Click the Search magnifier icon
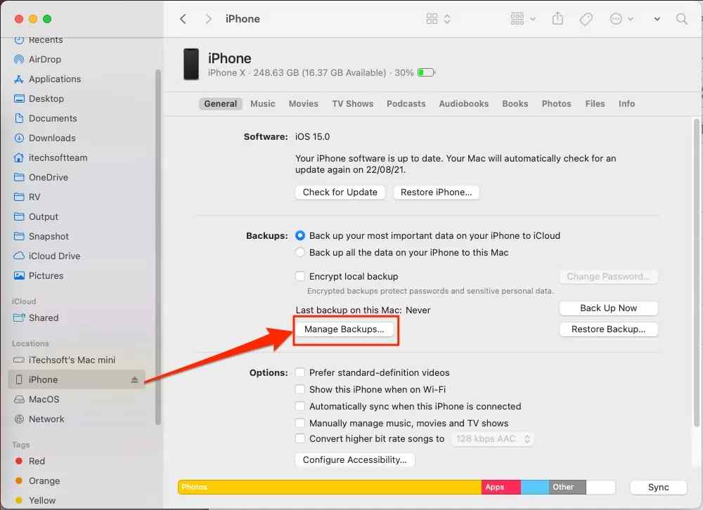This screenshot has width=703, height=510. 681,19
